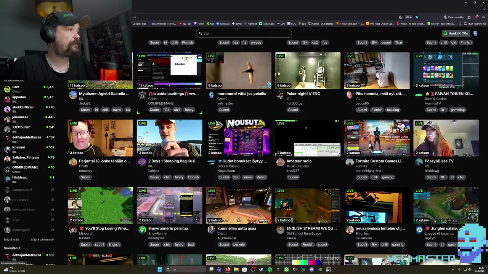Open pirkkislive offline channel row
Screen dimensions: 488x274
(x=30, y=200)
